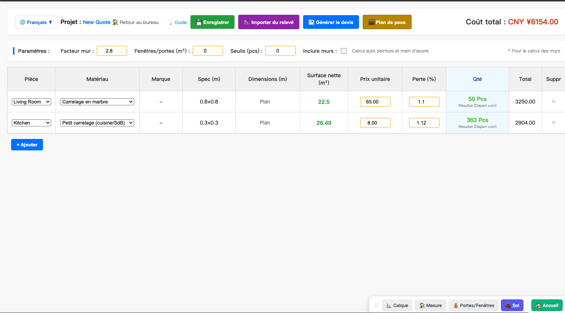Viewport: 565px width, 313px height.
Task: Click the New Quote project name
Action: [x=97, y=22]
